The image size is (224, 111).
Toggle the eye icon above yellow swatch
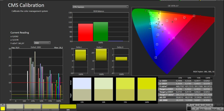[3, 105]
